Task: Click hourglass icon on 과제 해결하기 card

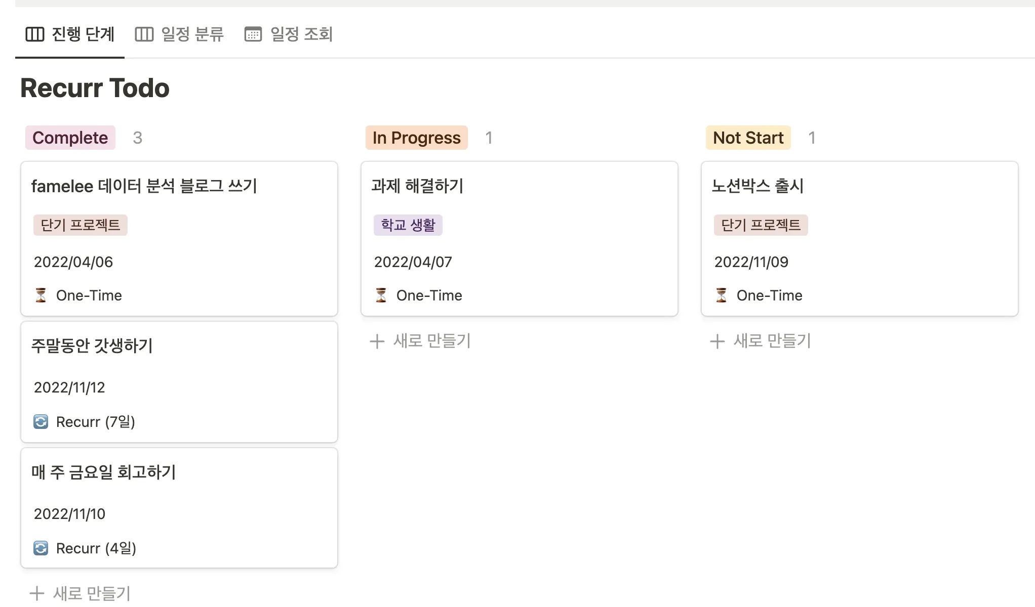Action: pos(381,295)
